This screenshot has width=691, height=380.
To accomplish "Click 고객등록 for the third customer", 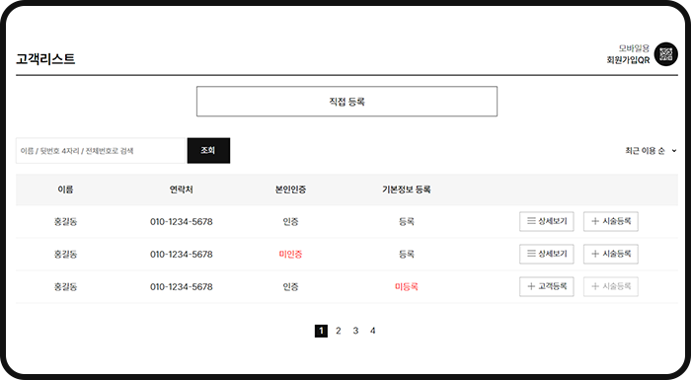I will pos(547,286).
